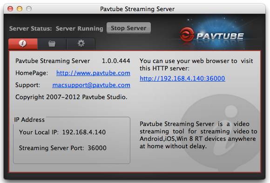Open the http://www.pavtube.com homepage link
Image resolution: width=270 pixels, height=183 pixels.
pyautogui.click(x=93, y=73)
